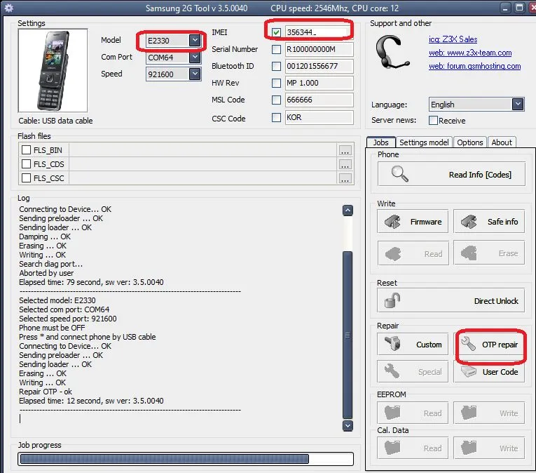Click the Serial Number input field
The height and width of the screenshot is (473, 536).
319,49
